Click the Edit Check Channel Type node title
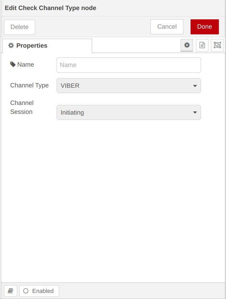 click(51, 8)
